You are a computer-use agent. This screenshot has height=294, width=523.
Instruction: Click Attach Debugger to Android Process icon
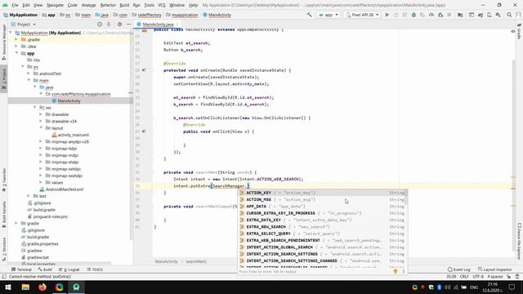pyautogui.click(x=440, y=15)
